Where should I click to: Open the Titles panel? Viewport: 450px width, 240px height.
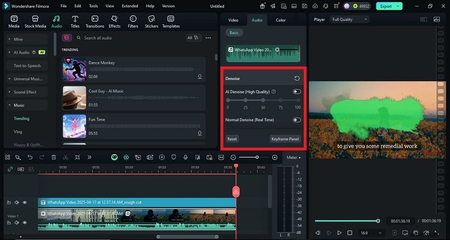75,22
